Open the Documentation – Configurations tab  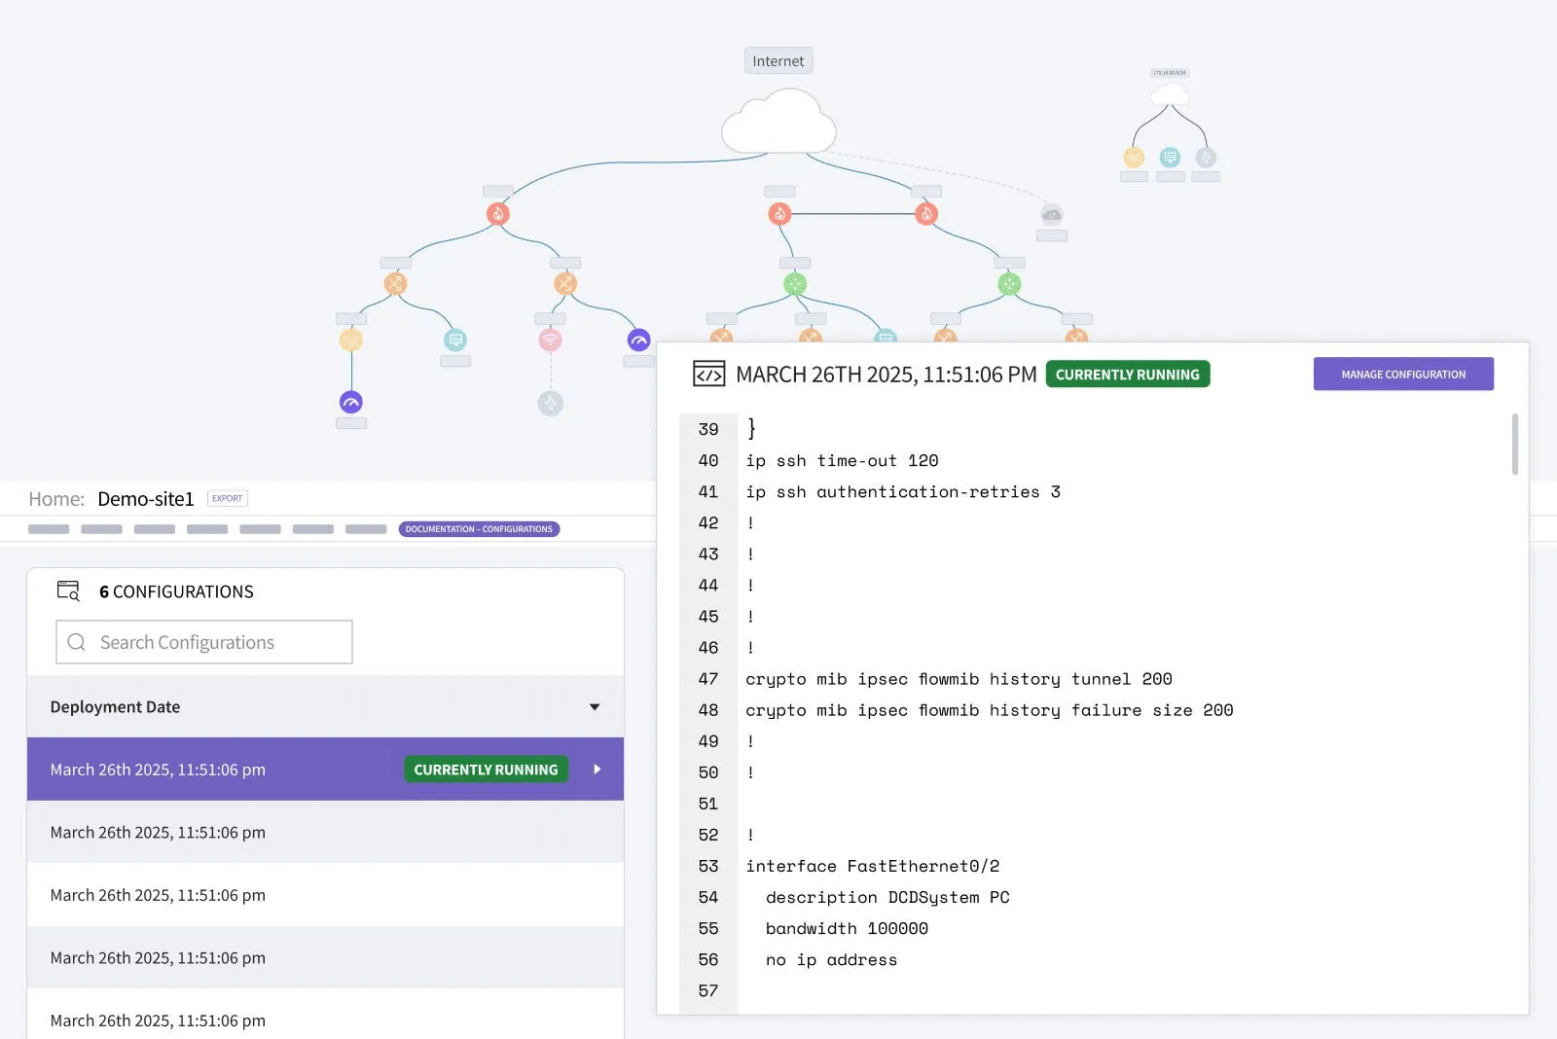[479, 529]
